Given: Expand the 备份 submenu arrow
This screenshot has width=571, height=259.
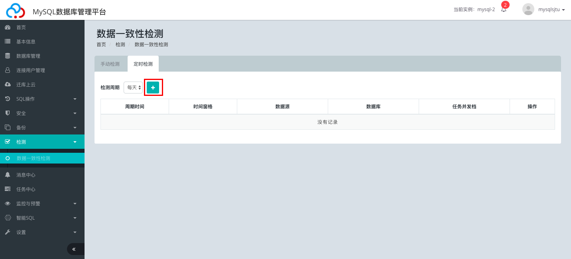Looking at the screenshot, I should coord(75,128).
